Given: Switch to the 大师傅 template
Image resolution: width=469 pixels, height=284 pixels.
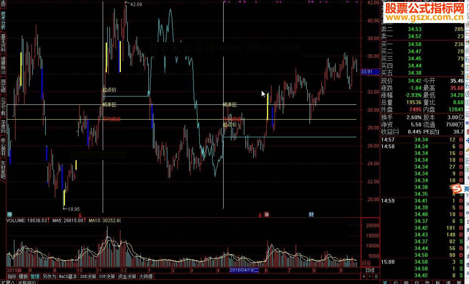Looking at the screenshot, I should point(146,276).
